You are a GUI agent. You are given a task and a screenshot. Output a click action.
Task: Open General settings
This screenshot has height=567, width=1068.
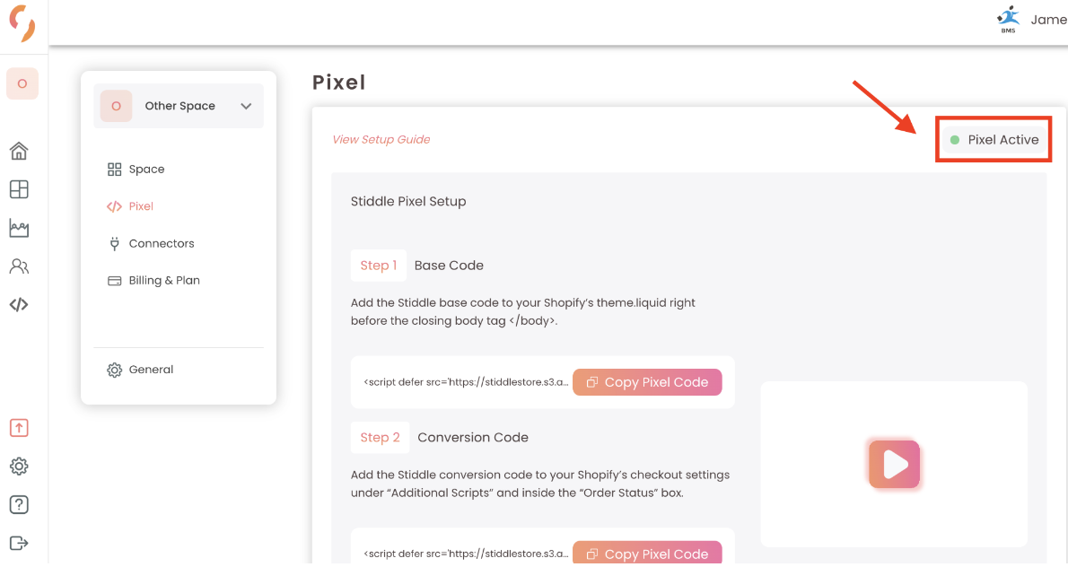point(140,370)
